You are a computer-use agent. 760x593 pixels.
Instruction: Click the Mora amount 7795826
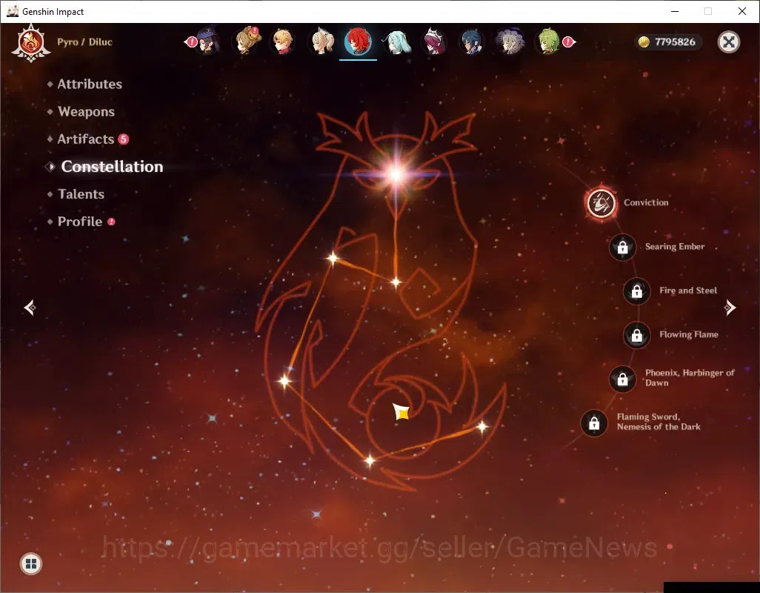tap(675, 42)
